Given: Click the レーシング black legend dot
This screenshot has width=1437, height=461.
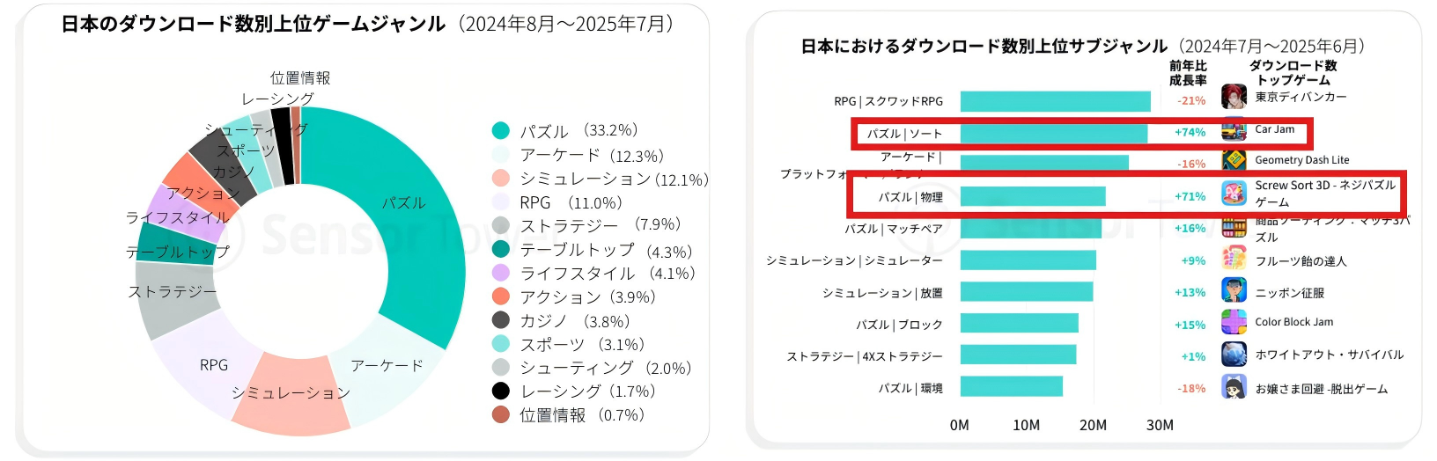Looking at the screenshot, I should pos(500,391).
